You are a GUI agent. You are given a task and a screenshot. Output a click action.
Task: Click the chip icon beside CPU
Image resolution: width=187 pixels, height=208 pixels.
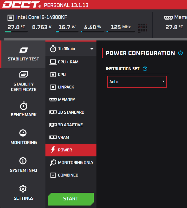[53, 75]
